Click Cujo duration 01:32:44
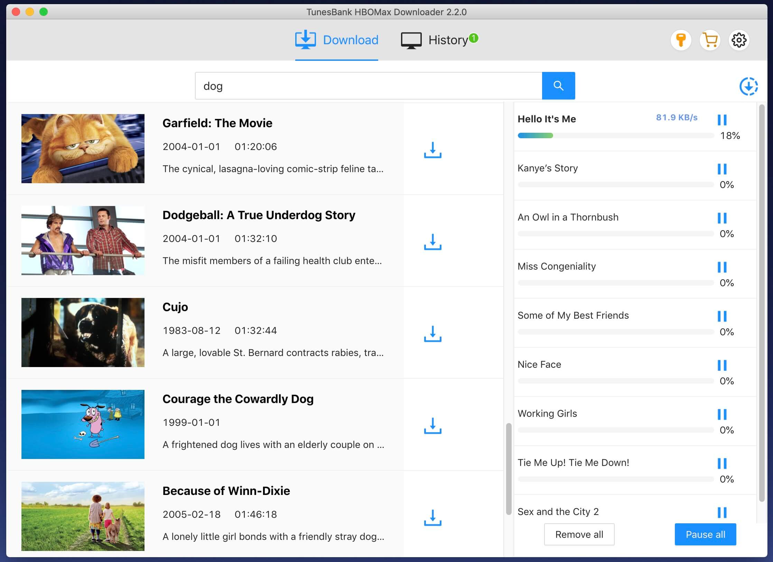This screenshot has height=562, width=773. 256,331
